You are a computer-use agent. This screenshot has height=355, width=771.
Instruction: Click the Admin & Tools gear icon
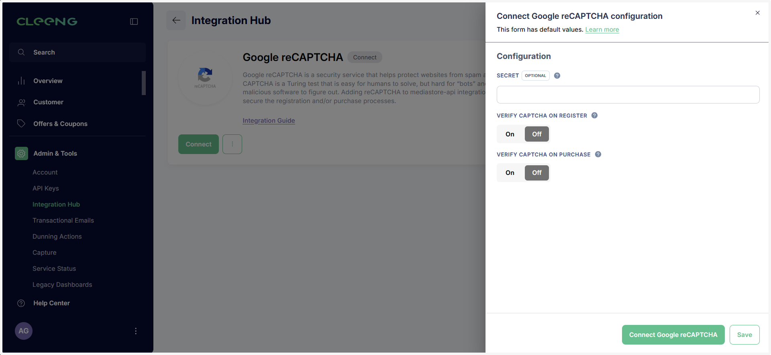click(21, 153)
